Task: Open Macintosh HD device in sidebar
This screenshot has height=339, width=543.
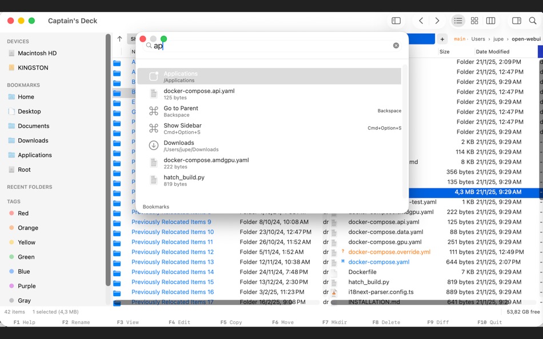Action: (37, 53)
